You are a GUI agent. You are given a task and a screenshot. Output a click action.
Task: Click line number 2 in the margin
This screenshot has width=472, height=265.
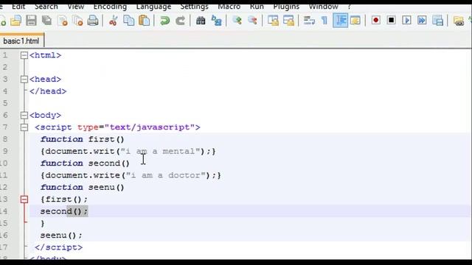(5, 67)
